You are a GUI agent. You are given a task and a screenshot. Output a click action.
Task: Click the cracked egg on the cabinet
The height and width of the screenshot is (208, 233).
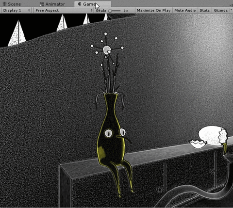(213, 135)
